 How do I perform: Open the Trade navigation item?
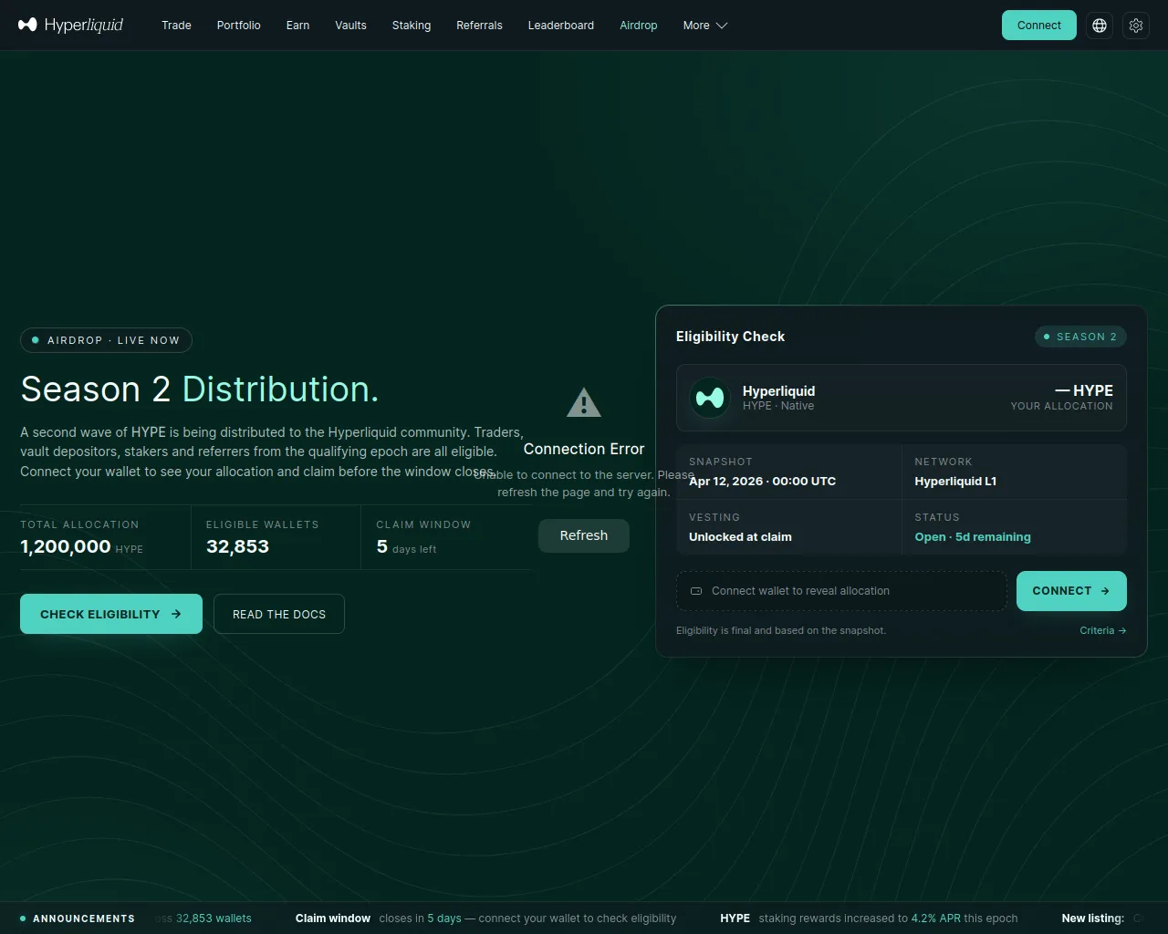[x=176, y=26]
